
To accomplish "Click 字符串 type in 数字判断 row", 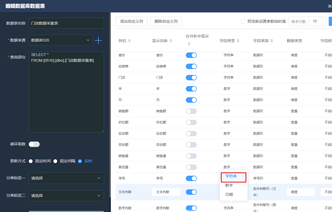I will 229,208.
